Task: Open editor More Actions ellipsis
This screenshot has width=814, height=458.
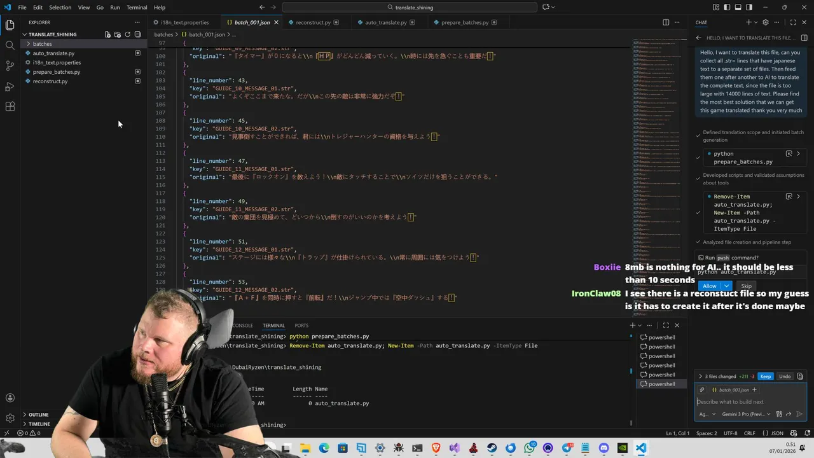Action: [677, 22]
